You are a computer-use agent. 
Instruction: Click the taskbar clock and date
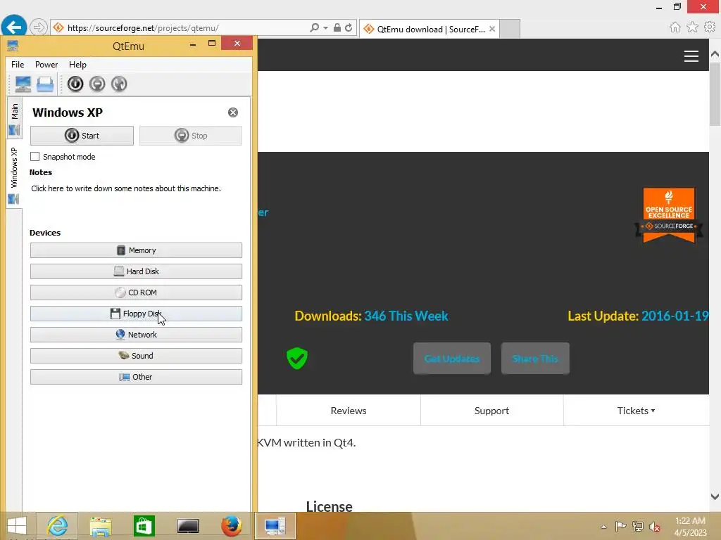pos(690,527)
